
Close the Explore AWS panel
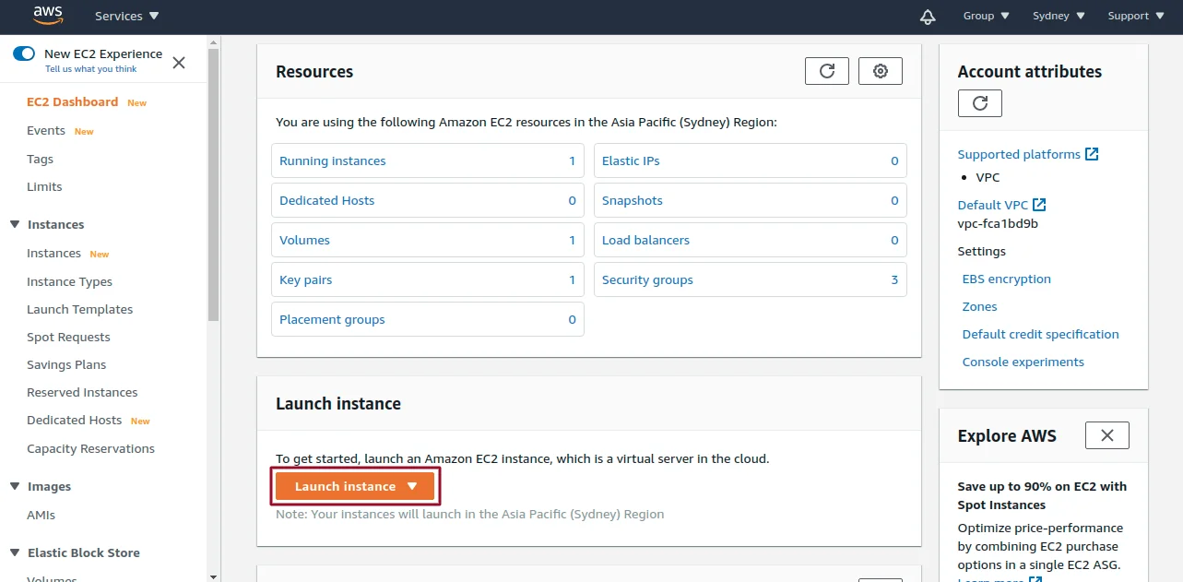coord(1106,435)
